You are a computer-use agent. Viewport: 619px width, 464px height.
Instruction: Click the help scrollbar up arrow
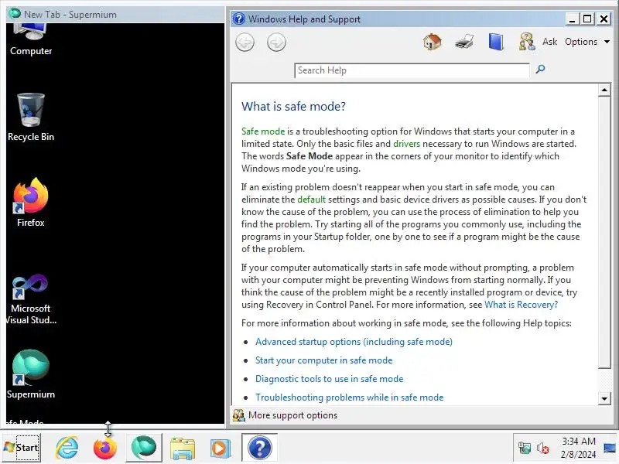tap(604, 90)
